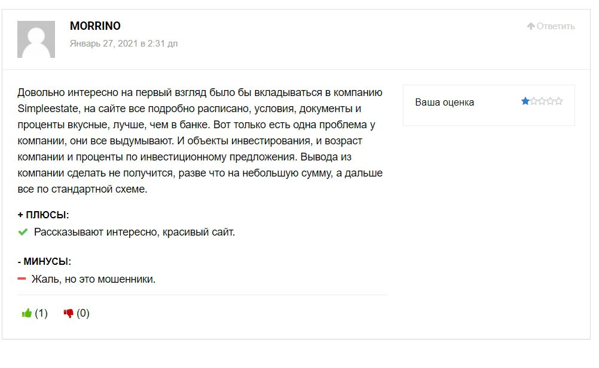Click the dislike count "(0)"
Viewport: 599px width, 368px height.
point(83,313)
